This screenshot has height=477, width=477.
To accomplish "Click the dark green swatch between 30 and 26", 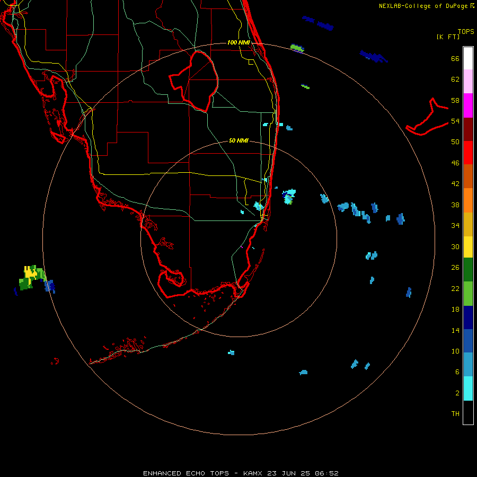I will click(x=468, y=270).
